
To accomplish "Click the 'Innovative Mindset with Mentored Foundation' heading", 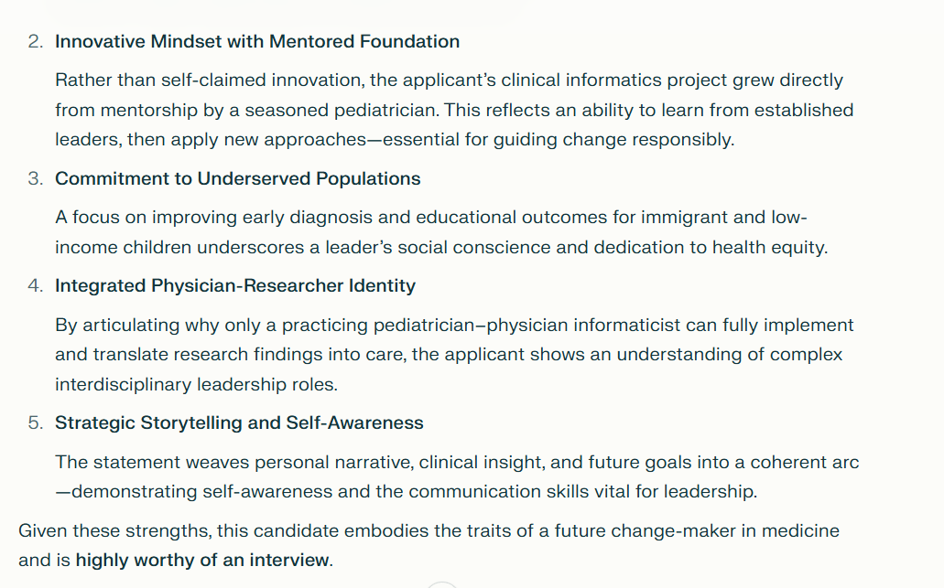I will coord(257,41).
